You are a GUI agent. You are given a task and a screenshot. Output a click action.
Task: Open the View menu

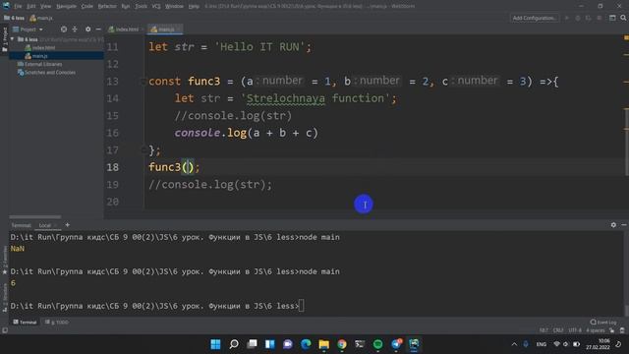(x=46, y=6)
